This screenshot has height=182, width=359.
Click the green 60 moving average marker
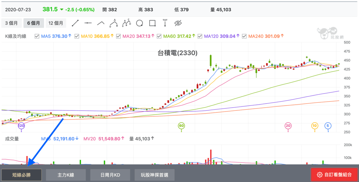point(181,126)
